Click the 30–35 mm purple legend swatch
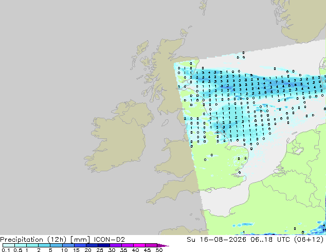The height and width of the screenshot is (252, 326). pos(115,245)
